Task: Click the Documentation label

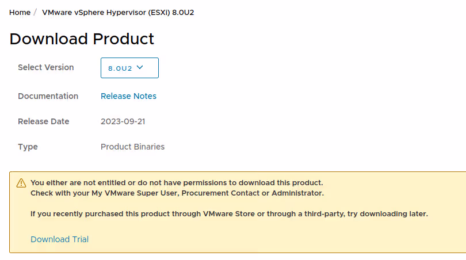Action: click(48, 96)
